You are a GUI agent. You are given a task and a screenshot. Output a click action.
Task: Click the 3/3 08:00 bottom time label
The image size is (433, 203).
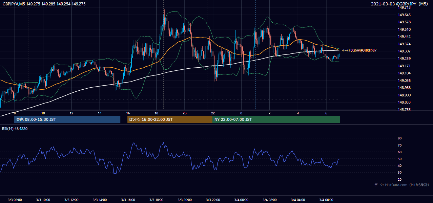coord(15,200)
